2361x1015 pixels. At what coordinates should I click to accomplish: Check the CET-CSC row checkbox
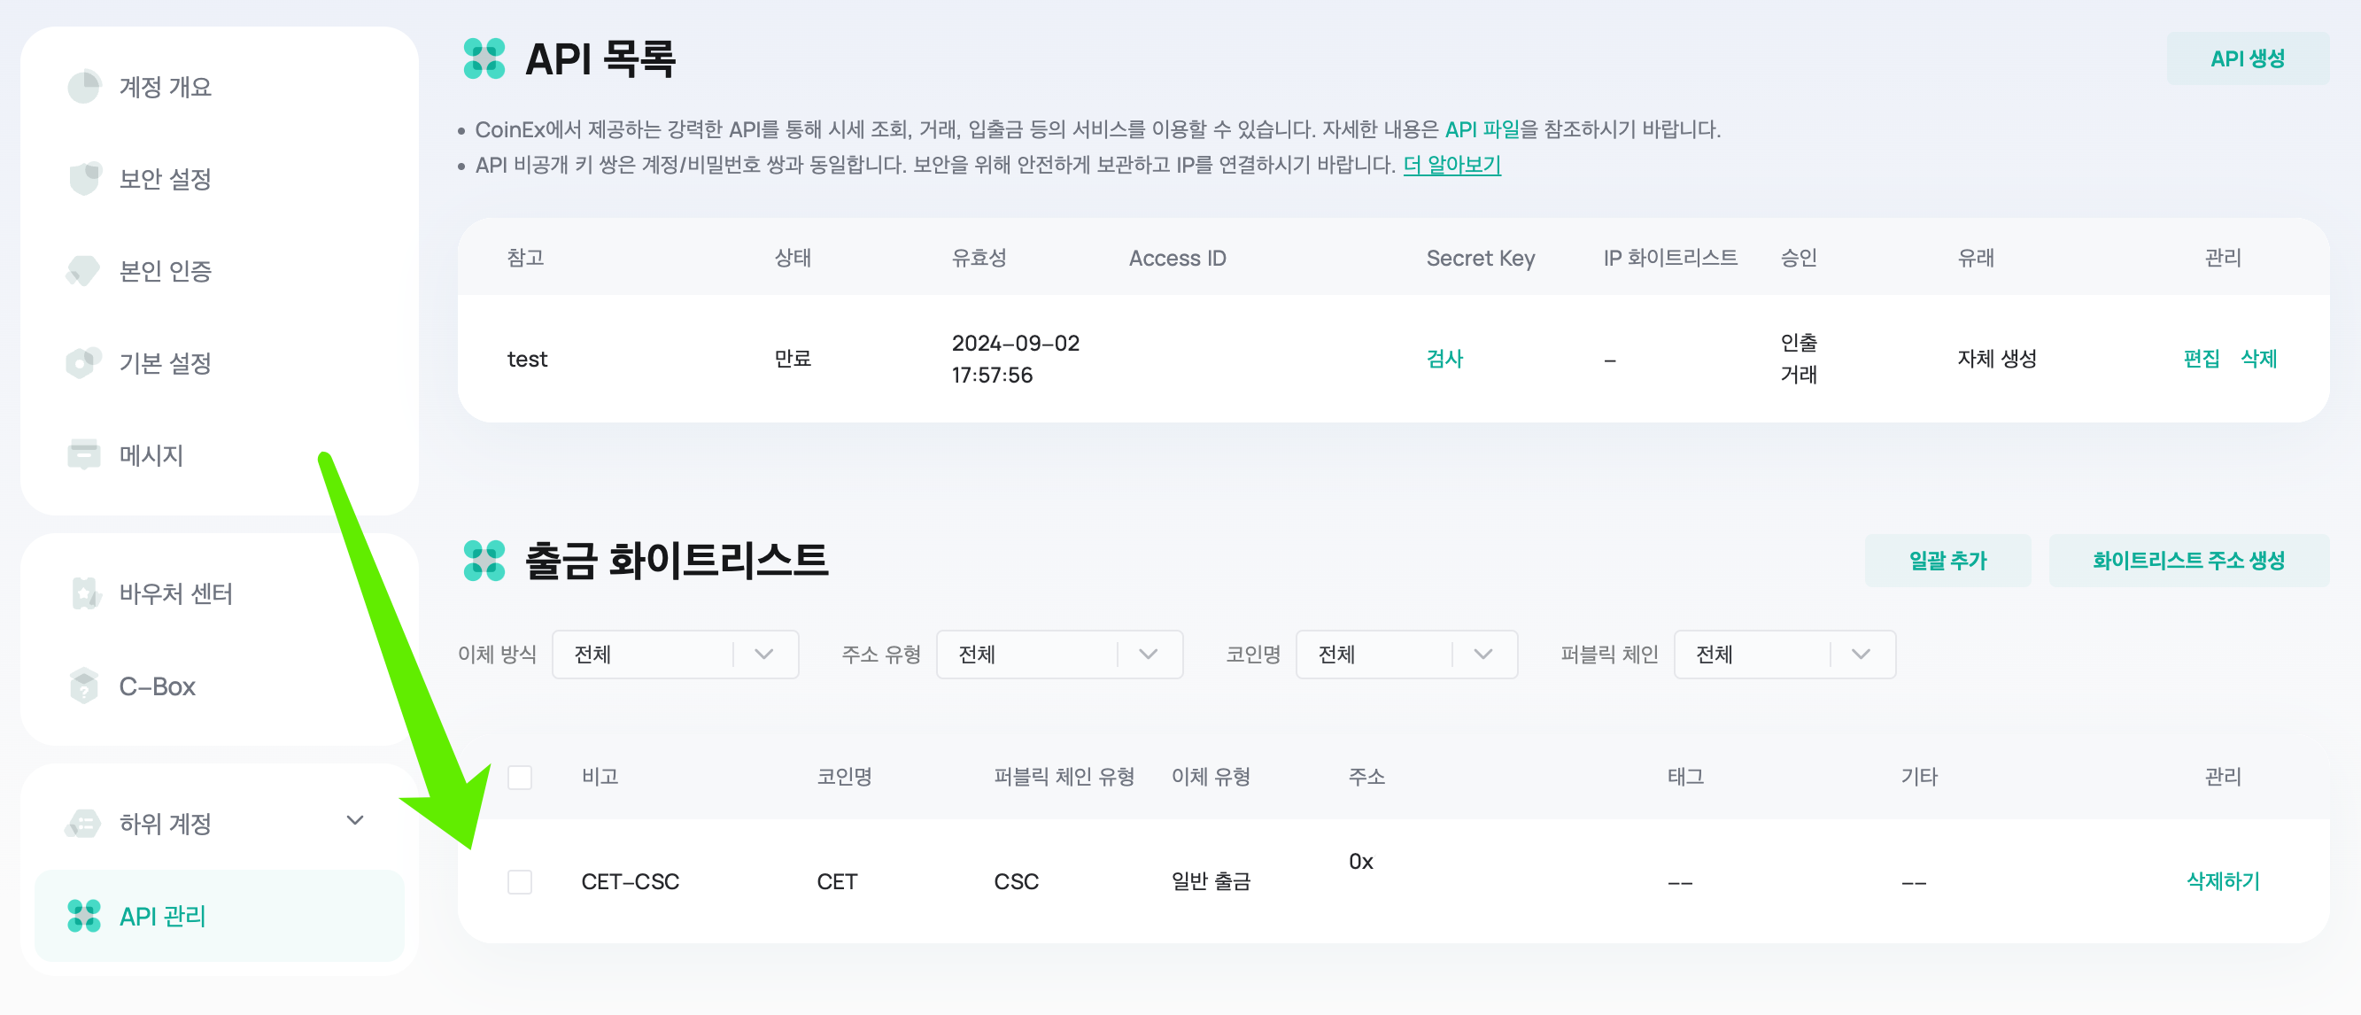tap(520, 881)
